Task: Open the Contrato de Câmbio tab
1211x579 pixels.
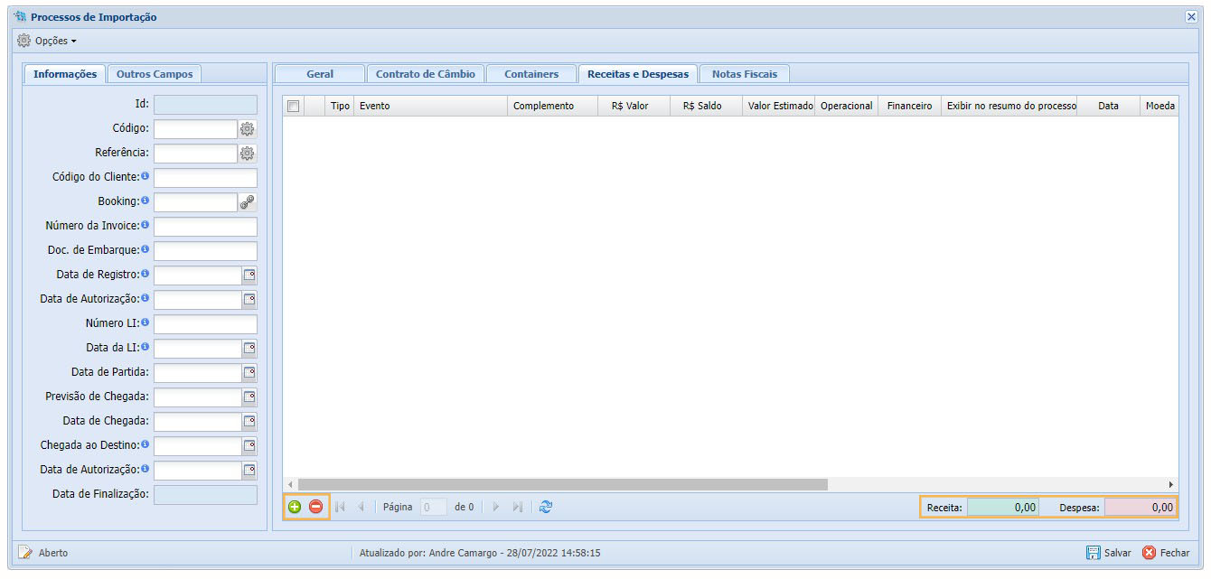Action: [x=426, y=74]
